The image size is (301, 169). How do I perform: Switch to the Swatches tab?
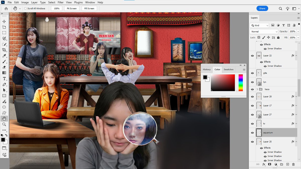229,69
